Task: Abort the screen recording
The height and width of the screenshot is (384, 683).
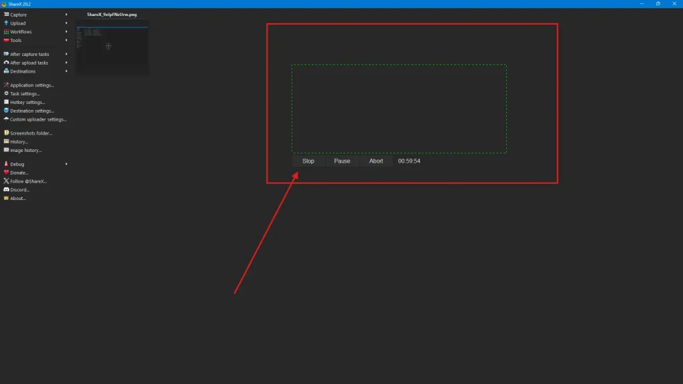Action: coord(376,161)
